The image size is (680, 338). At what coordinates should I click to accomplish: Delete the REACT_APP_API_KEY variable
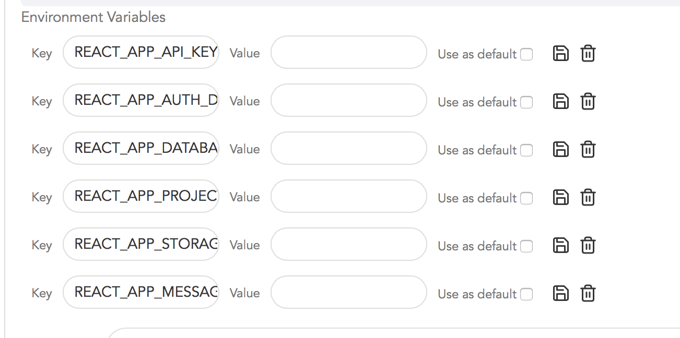coord(588,53)
